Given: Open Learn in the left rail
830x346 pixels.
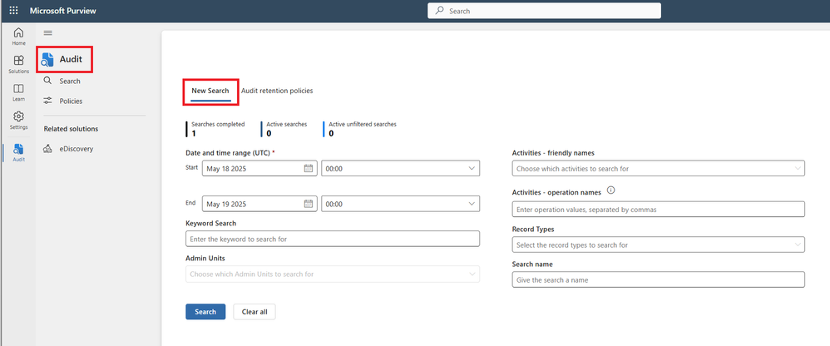Looking at the screenshot, I should point(18,92).
